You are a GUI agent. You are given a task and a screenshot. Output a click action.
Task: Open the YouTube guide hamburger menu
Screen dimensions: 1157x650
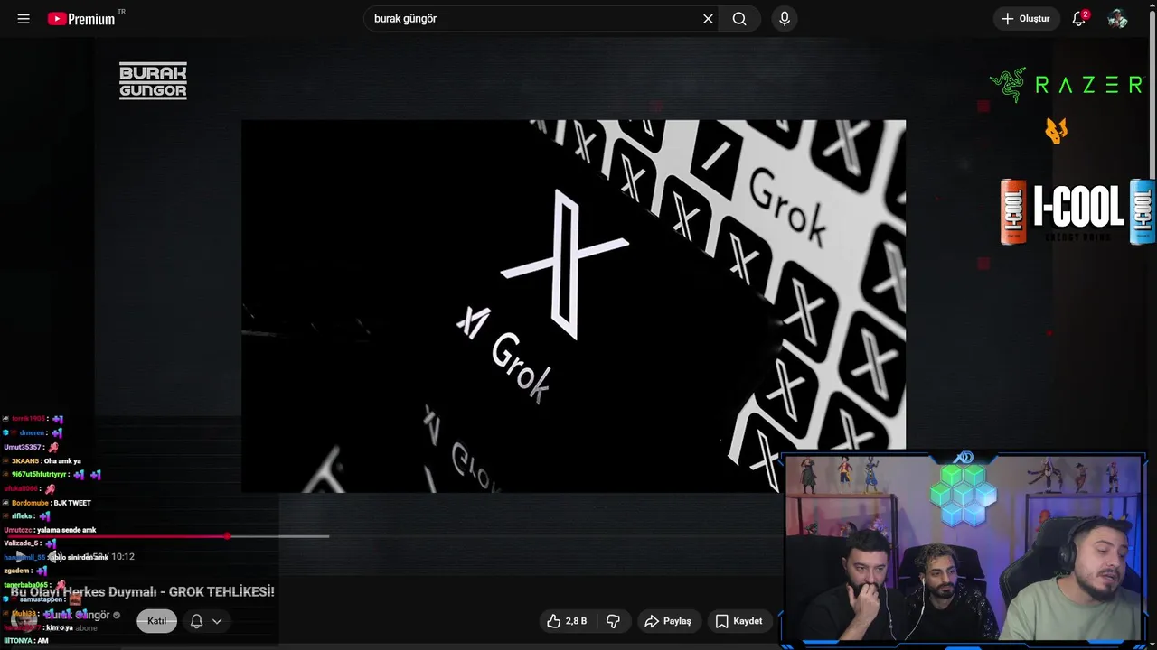[24, 19]
